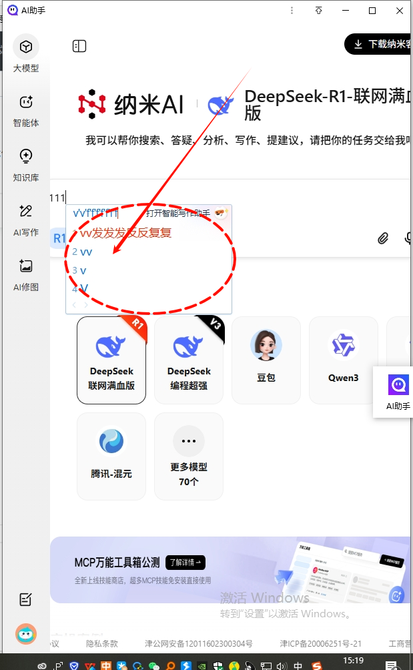Select the DeepSeek 编程超强 V3 model card
Image resolution: width=413 pixels, height=670 pixels.
(x=189, y=360)
